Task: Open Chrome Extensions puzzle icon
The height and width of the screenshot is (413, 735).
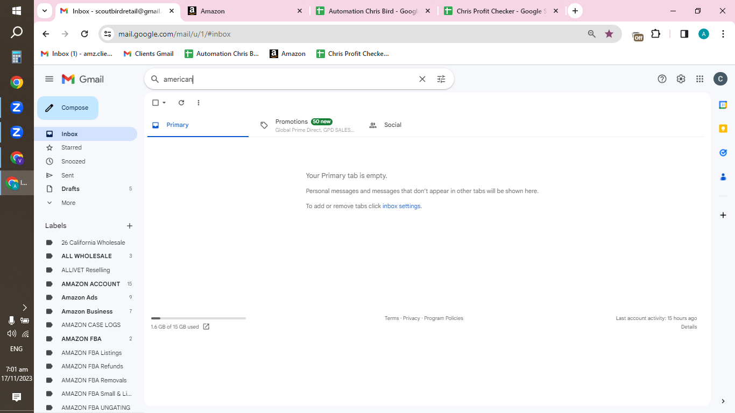Action: (655, 34)
